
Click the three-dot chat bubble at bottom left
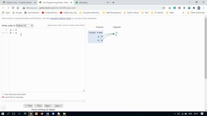click(4, 107)
